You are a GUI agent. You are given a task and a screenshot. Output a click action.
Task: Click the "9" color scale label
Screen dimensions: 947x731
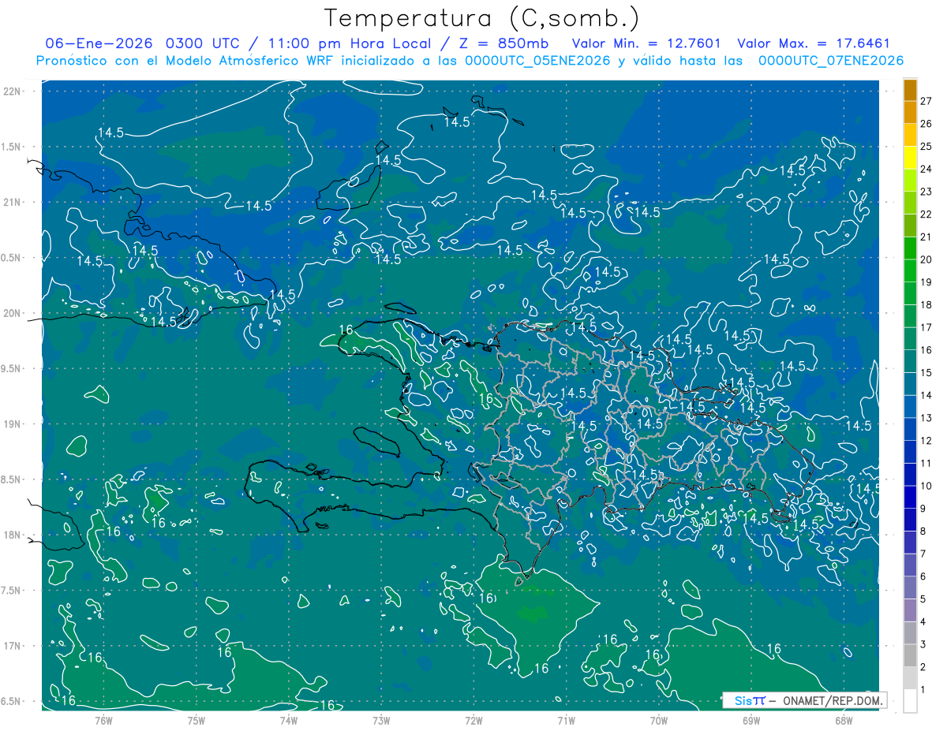[924, 509]
